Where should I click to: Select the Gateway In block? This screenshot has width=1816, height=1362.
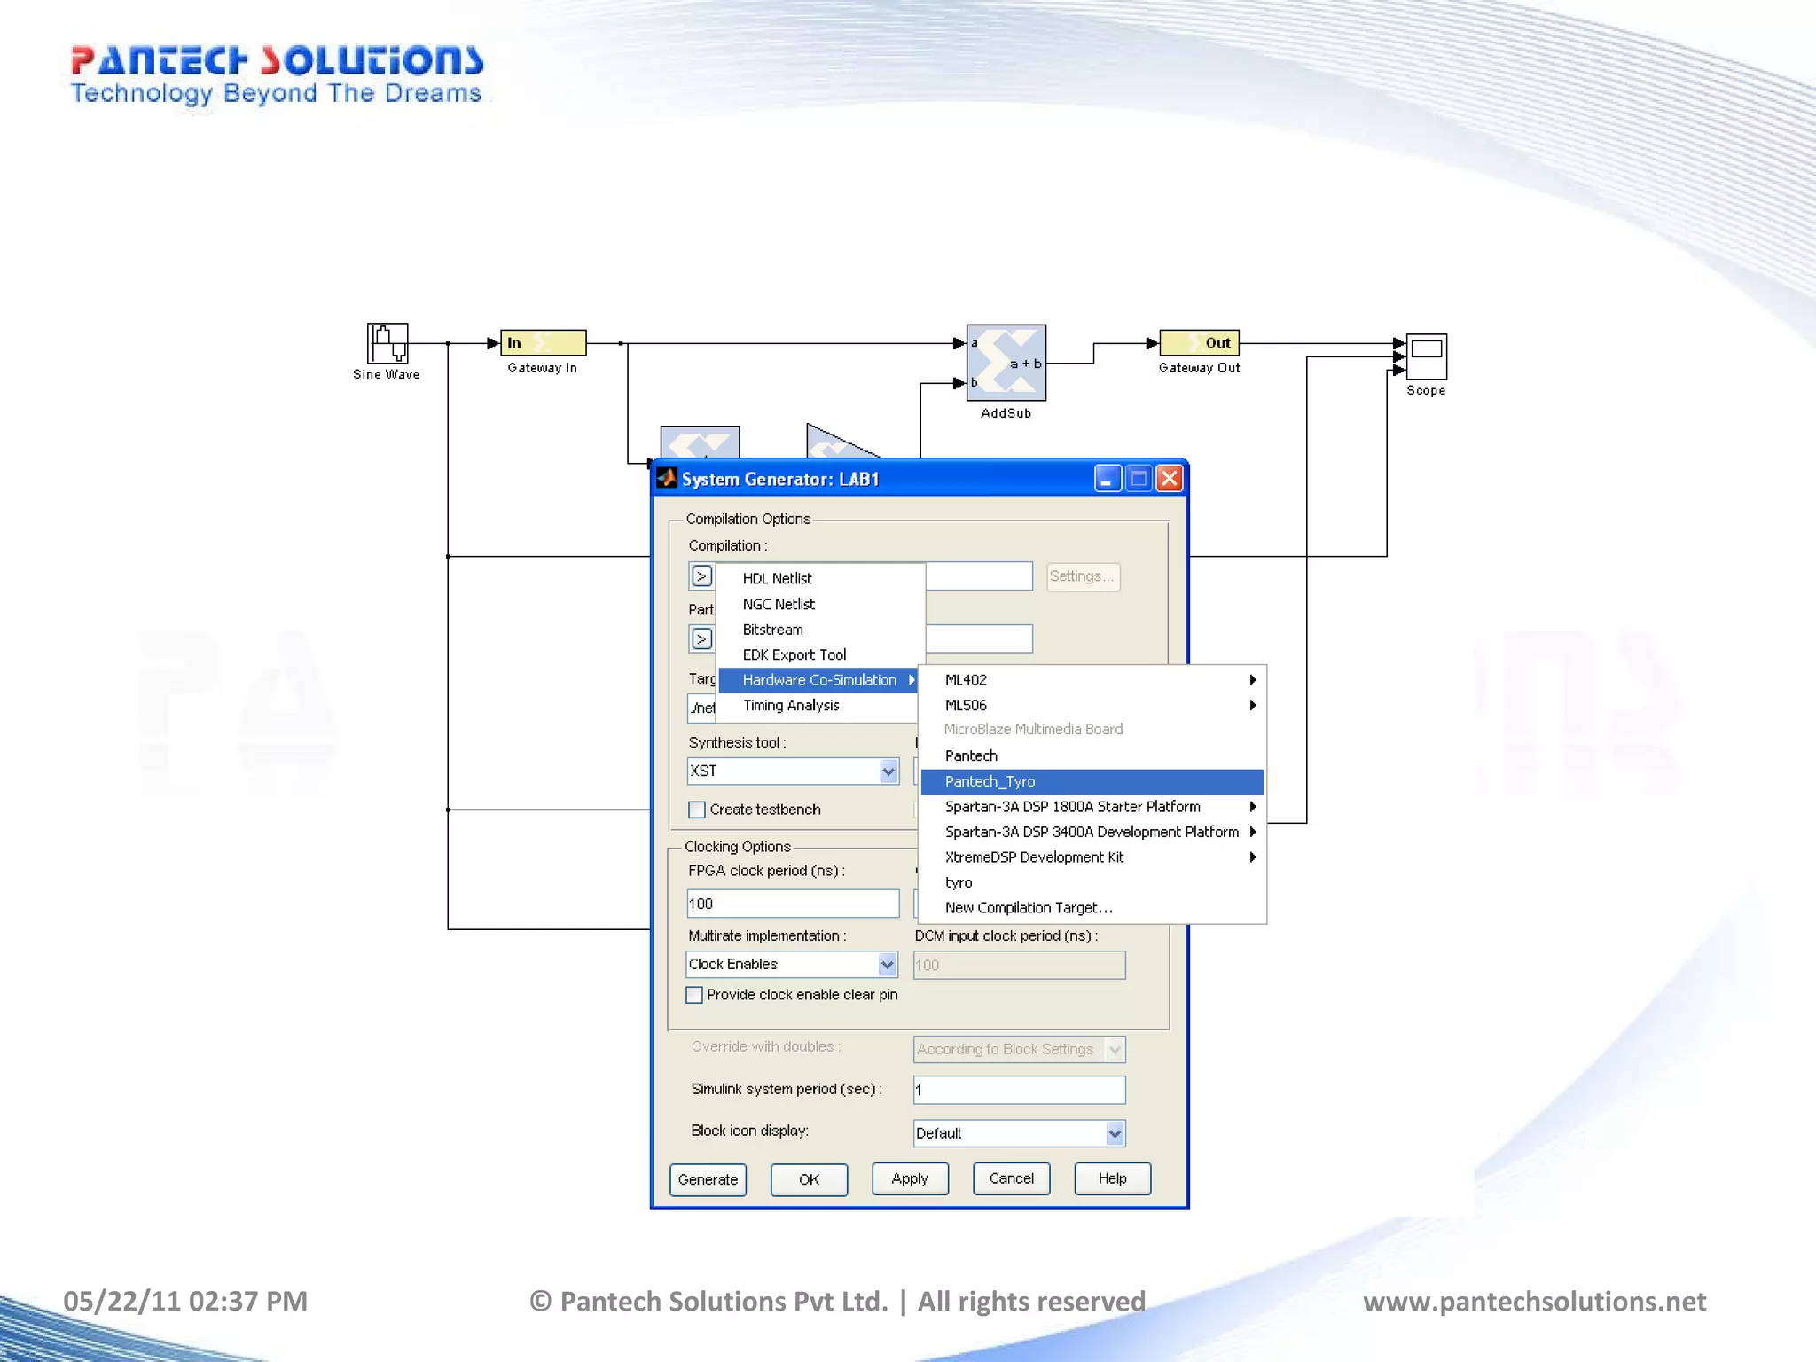(x=543, y=342)
